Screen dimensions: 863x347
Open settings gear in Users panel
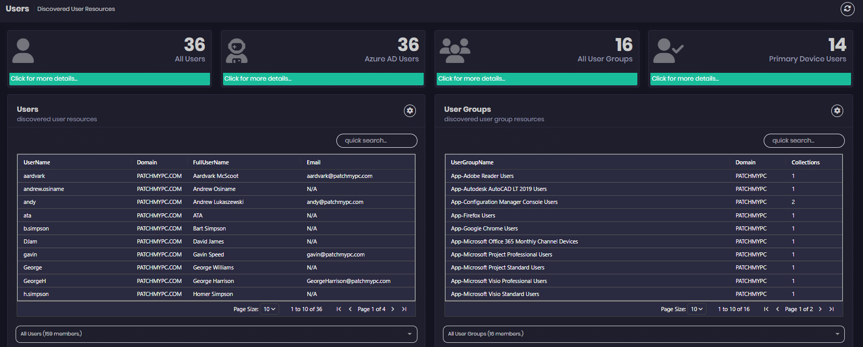coord(410,111)
